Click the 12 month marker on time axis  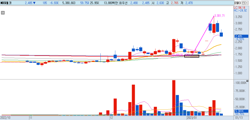tap(112, 118)
